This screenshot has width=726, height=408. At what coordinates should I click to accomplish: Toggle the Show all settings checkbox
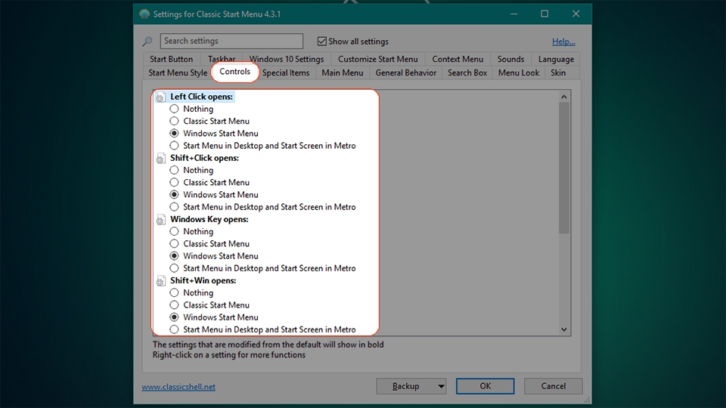pyautogui.click(x=322, y=41)
